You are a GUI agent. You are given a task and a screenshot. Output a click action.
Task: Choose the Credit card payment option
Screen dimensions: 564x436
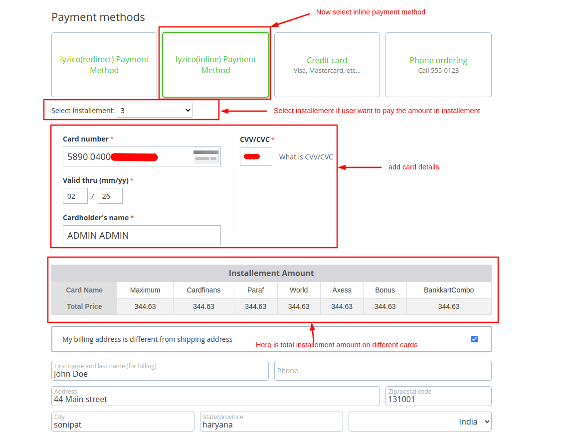(x=327, y=65)
